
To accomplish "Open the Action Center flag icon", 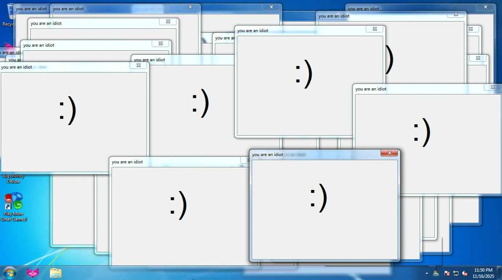I will tap(447, 273).
